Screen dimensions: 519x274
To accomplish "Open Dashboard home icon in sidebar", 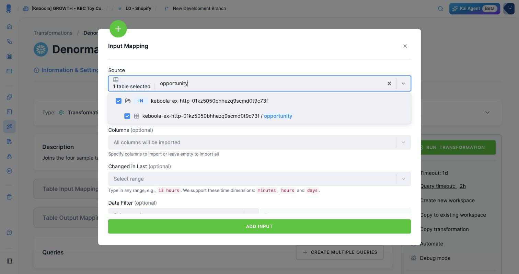I will point(9,27).
